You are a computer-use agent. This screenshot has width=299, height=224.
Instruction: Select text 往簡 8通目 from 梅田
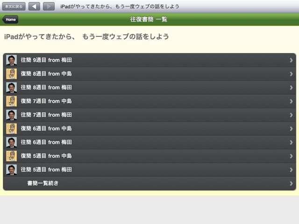pos(46,88)
